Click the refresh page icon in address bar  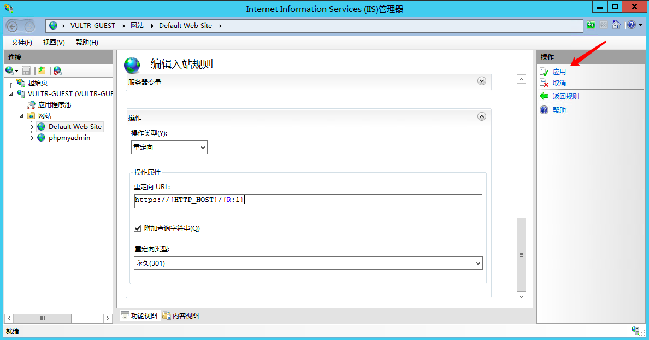[x=591, y=25]
